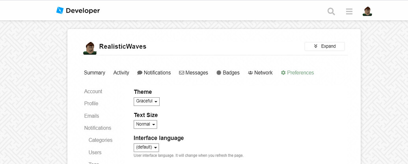Open the Interface language dropdown
This screenshot has height=164, width=408.
tap(146, 148)
